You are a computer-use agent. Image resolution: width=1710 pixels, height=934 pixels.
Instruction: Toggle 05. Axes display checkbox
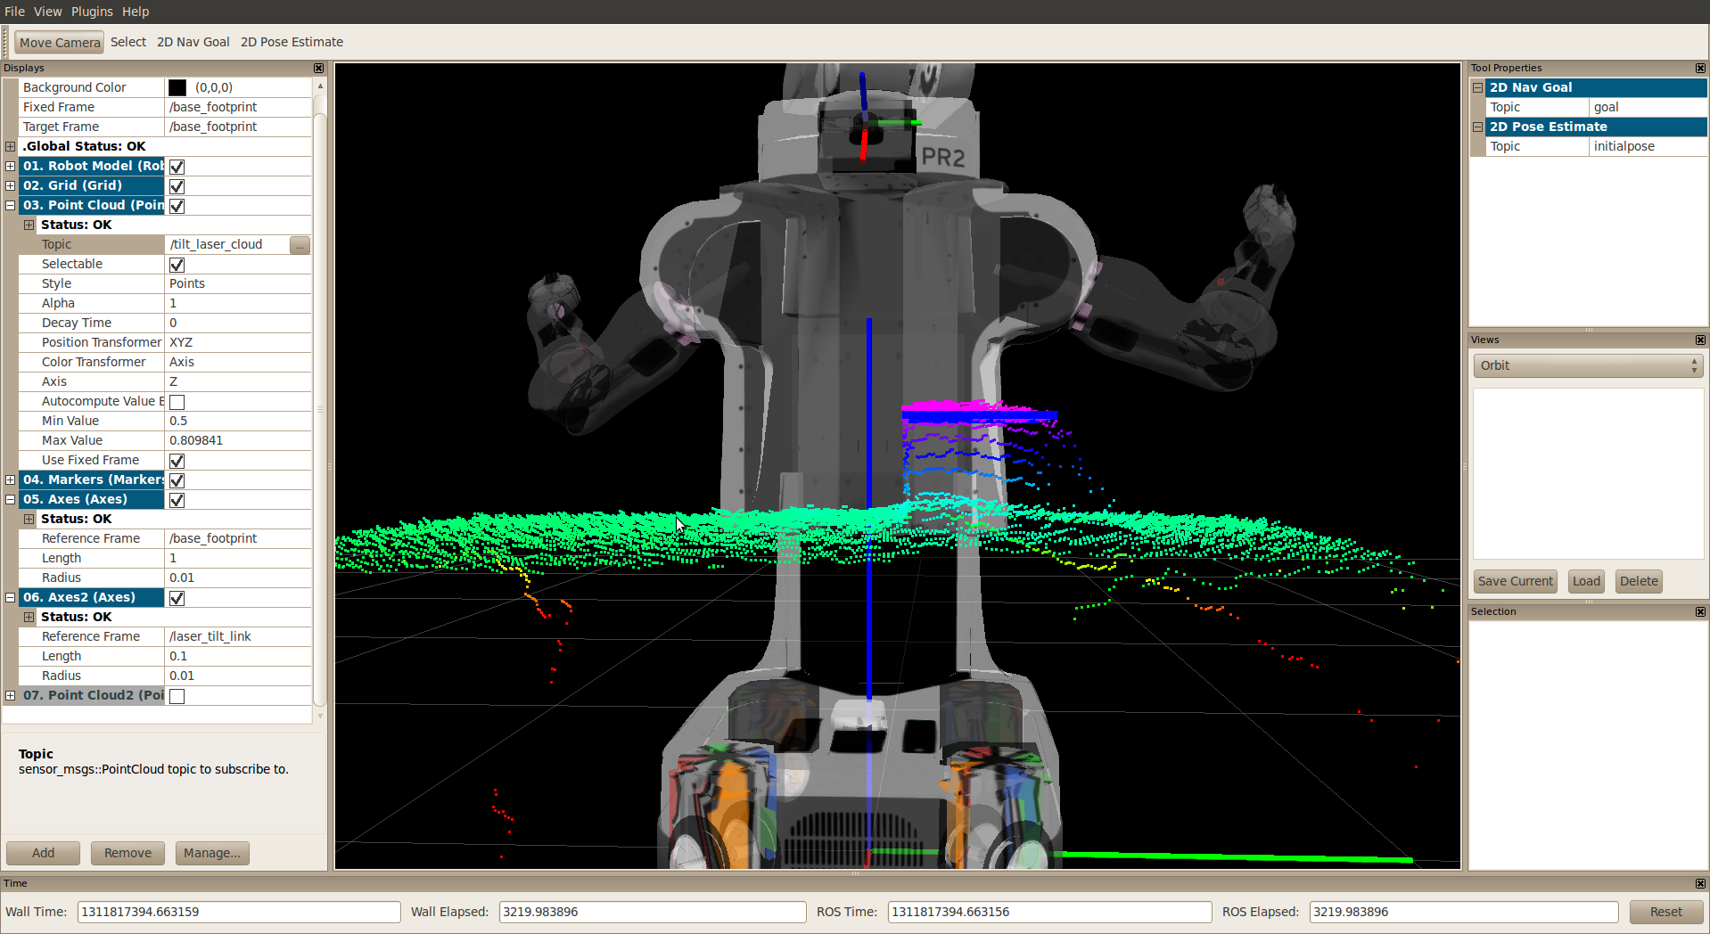click(177, 500)
